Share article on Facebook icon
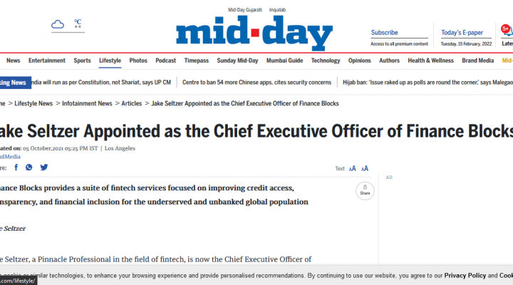Viewport: 513px width, 285px height. click(16, 167)
